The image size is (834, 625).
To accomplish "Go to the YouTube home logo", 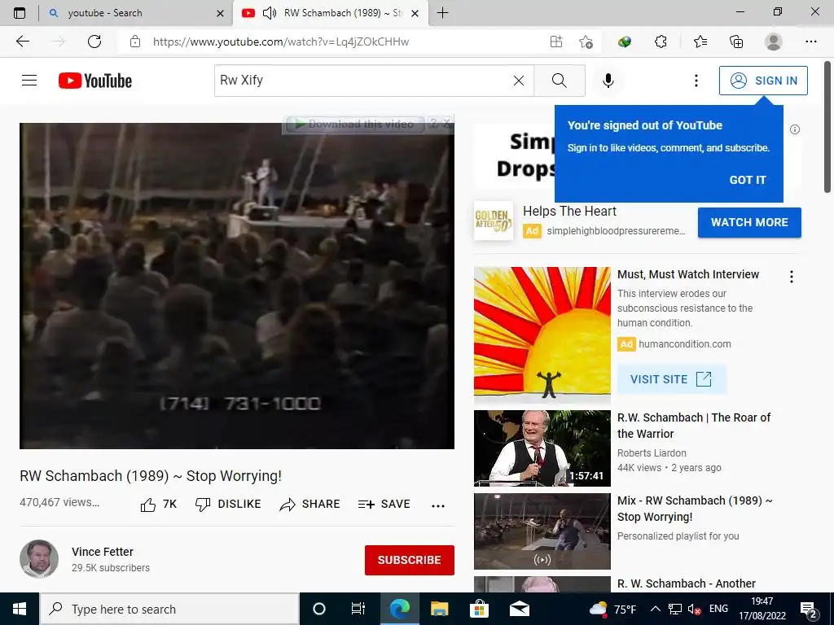I will click(x=95, y=81).
